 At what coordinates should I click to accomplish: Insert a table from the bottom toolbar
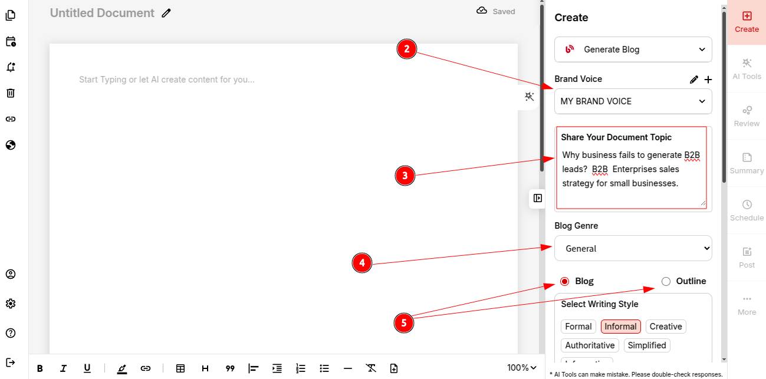(x=180, y=368)
